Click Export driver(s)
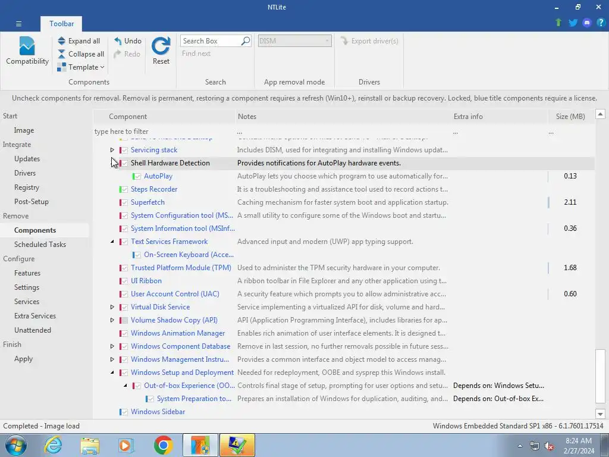 point(369,41)
